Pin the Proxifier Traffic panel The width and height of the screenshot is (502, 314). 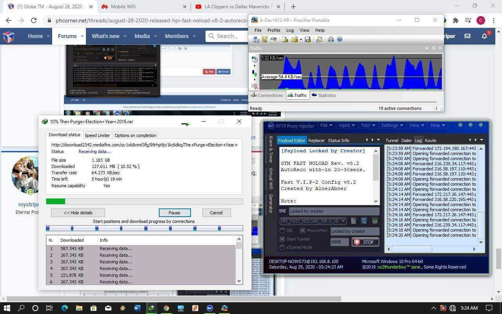tap(433, 48)
